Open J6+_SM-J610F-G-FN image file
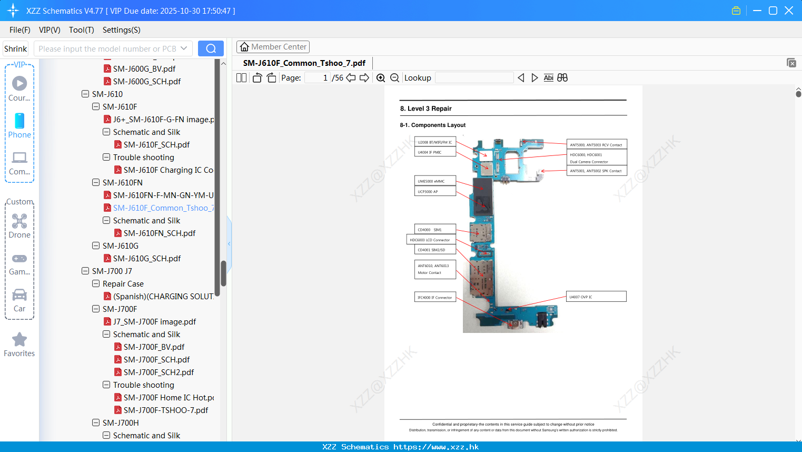This screenshot has width=802, height=452. (159, 119)
